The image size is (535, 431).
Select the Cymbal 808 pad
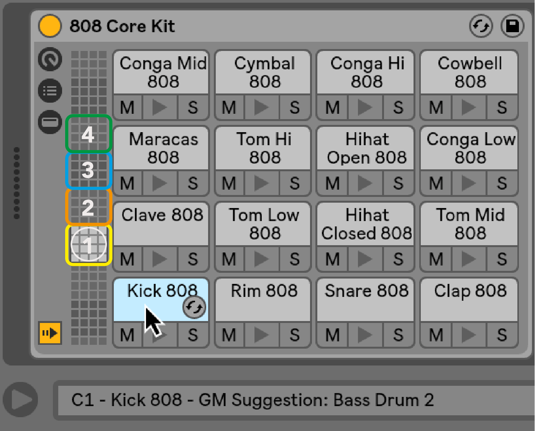point(263,72)
